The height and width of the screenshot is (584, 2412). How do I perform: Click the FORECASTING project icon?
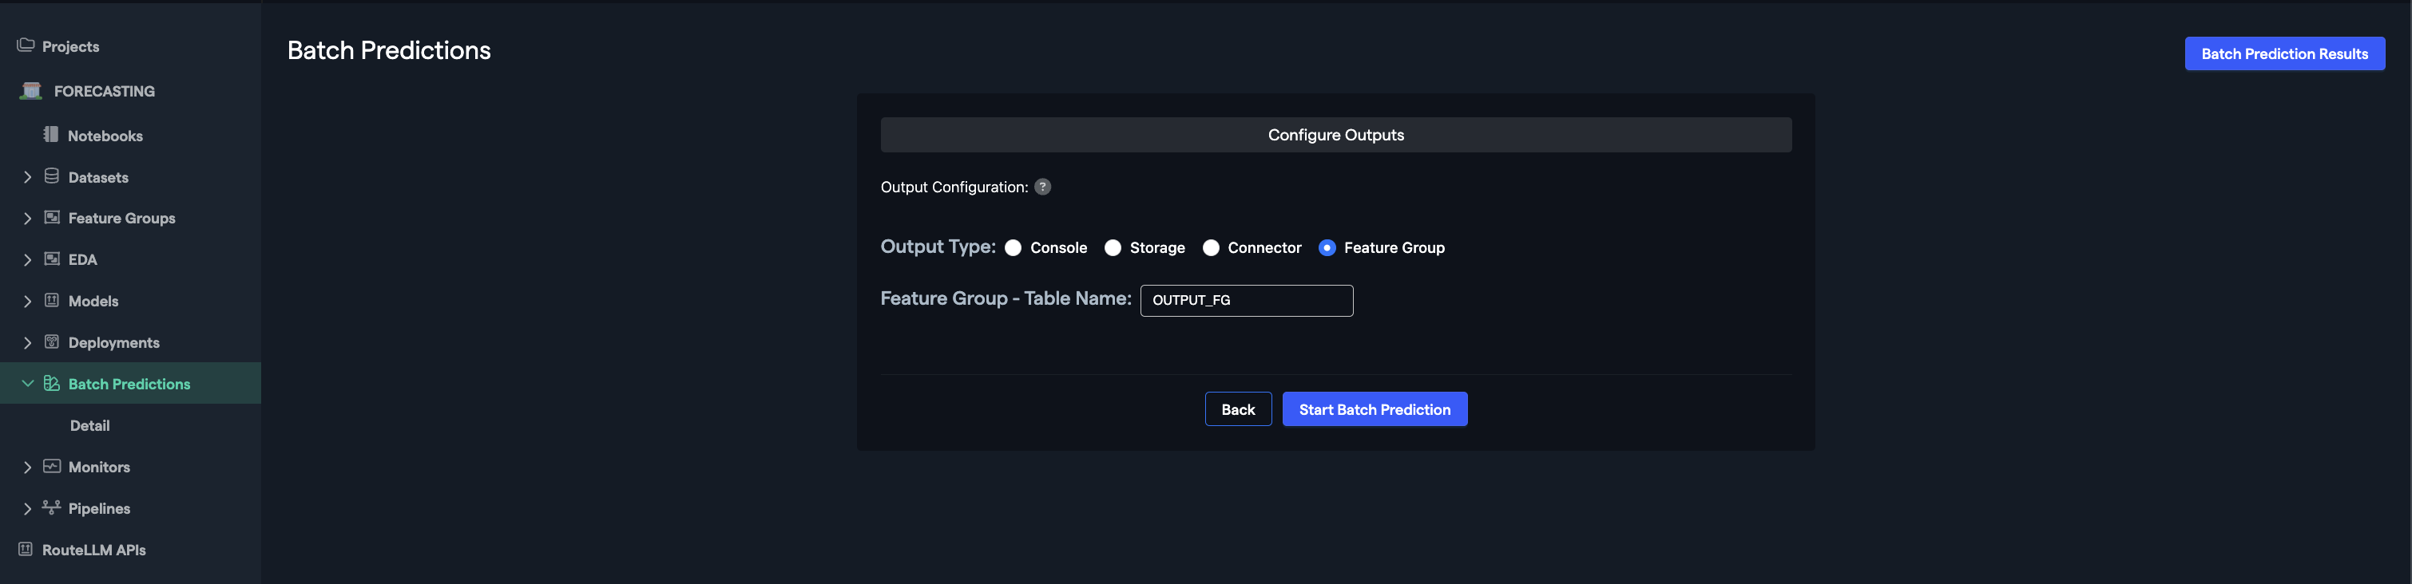click(31, 91)
